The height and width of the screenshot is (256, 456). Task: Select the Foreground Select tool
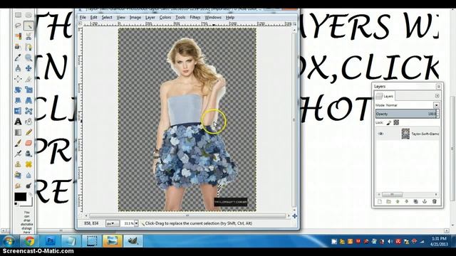(x=18, y=47)
